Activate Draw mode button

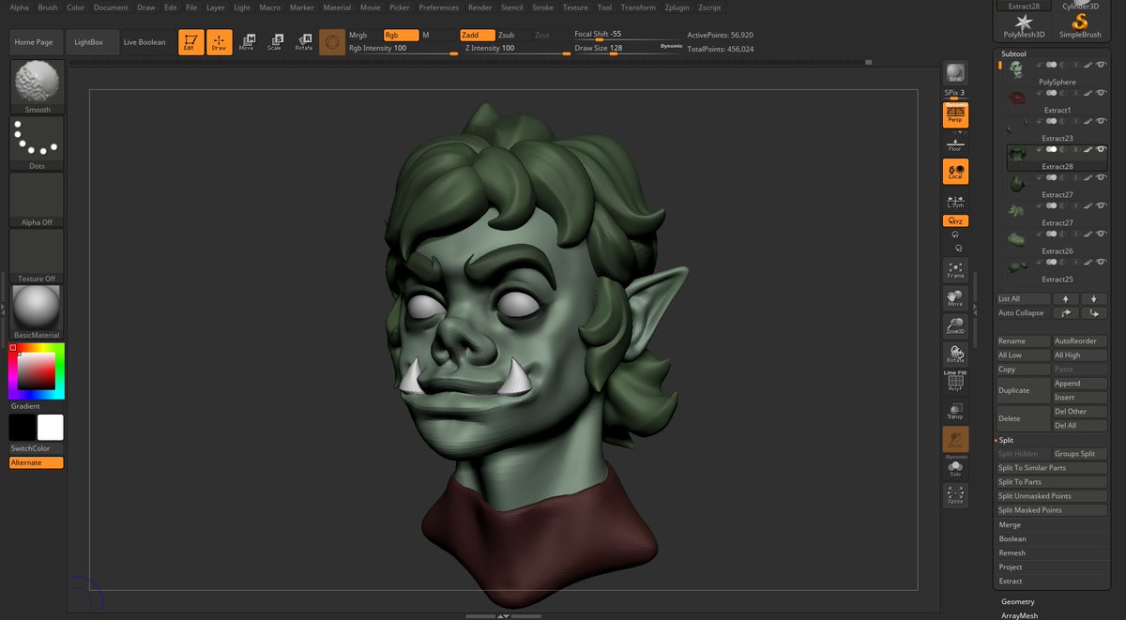tap(219, 42)
